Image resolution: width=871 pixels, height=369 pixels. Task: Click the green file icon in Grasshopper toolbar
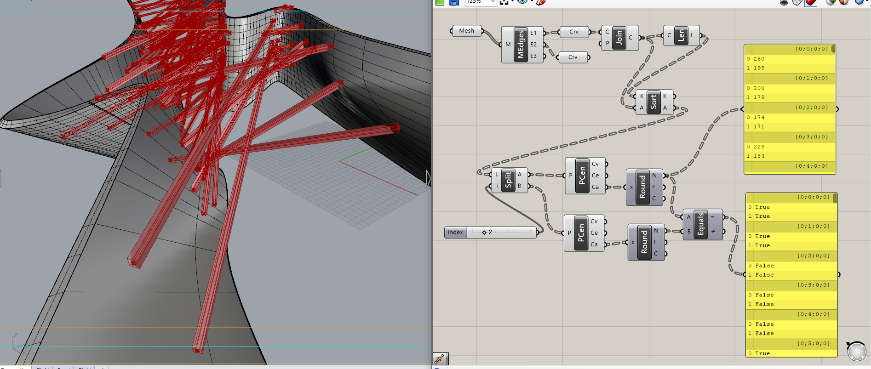click(x=440, y=2)
